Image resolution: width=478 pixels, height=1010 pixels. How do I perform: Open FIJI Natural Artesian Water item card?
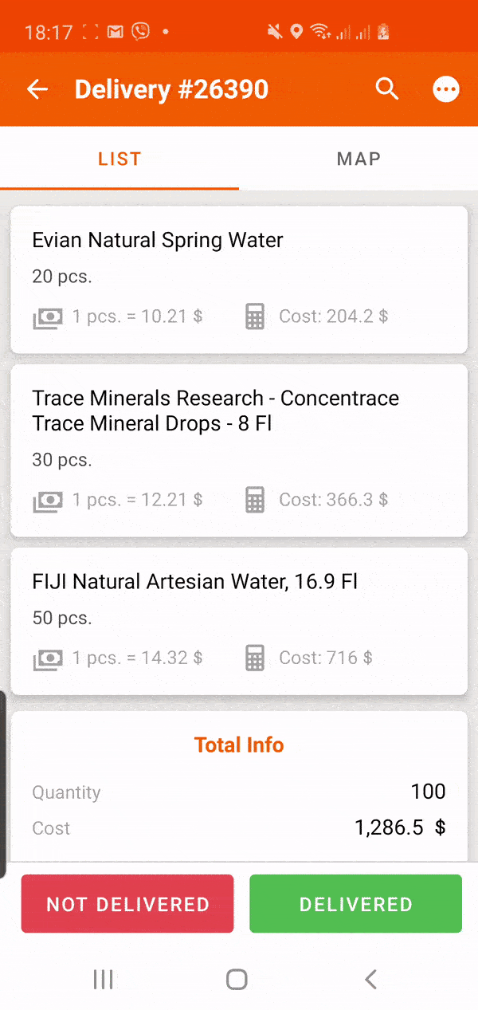coord(239,621)
